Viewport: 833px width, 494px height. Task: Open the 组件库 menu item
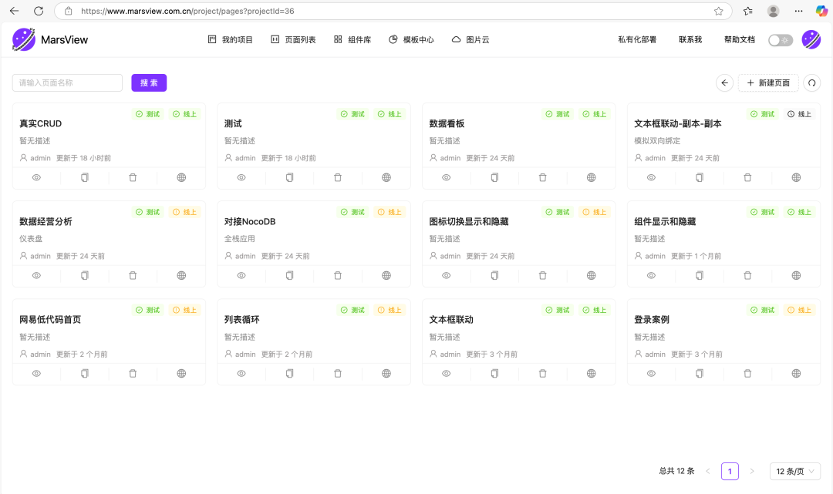coord(352,40)
